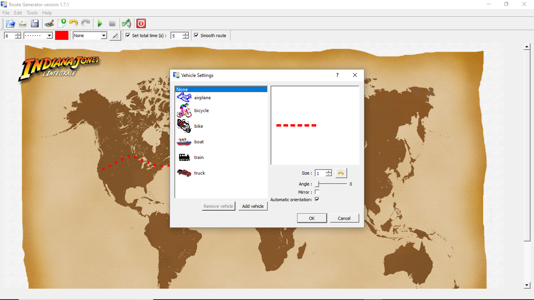Click the Vehicle Settings dialog title icon
The width and height of the screenshot is (534, 300).
[x=176, y=75]
